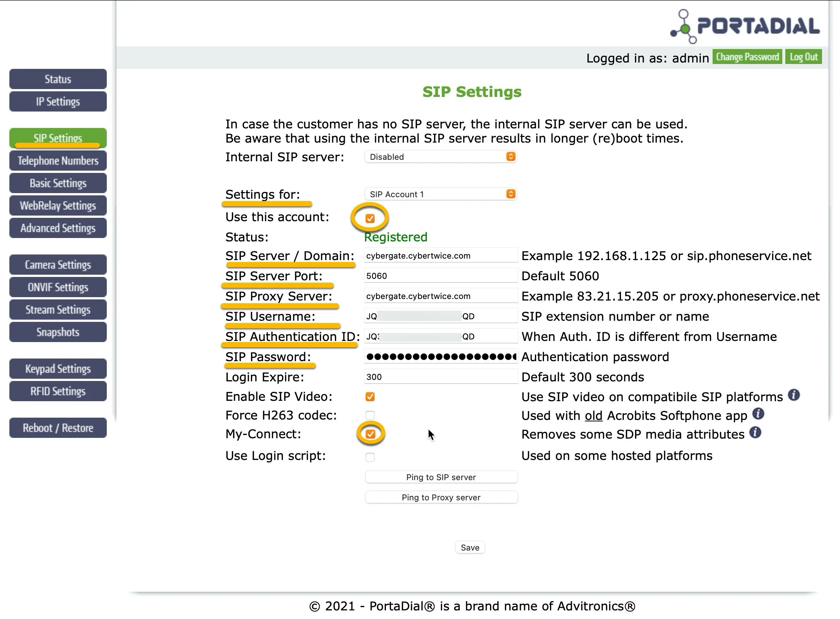Click the info icon beside Enable SIP Video
Viewport: 840px width, 619px height.
[794, 395]
